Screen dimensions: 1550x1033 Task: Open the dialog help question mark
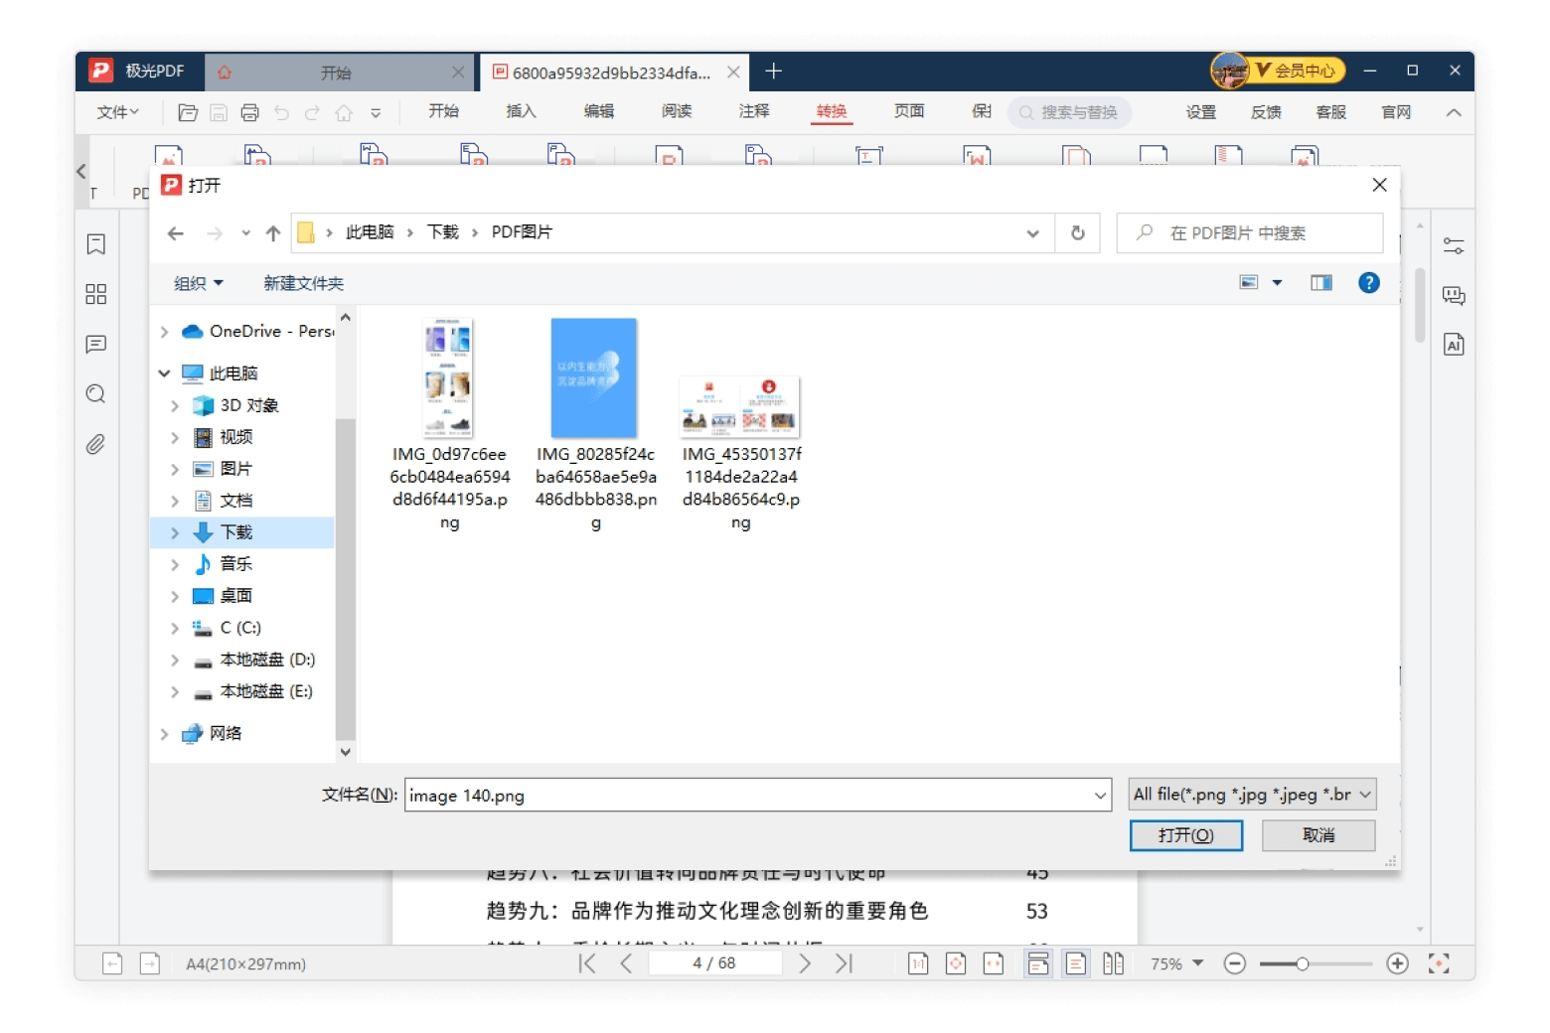point(1368,283)
